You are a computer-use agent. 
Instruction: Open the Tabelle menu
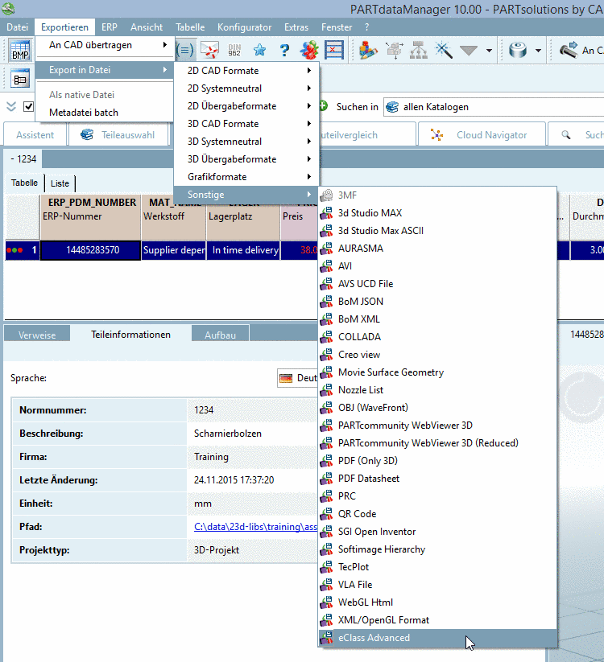point(190,27)
